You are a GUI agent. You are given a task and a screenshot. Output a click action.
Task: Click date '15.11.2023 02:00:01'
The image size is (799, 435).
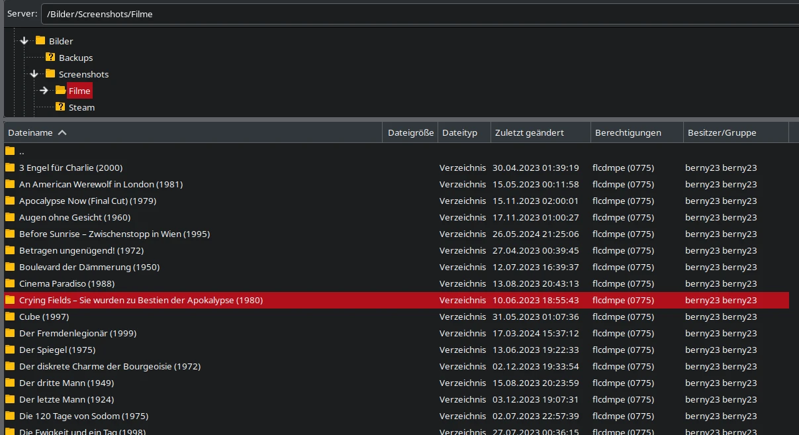(x=536, y=201)
